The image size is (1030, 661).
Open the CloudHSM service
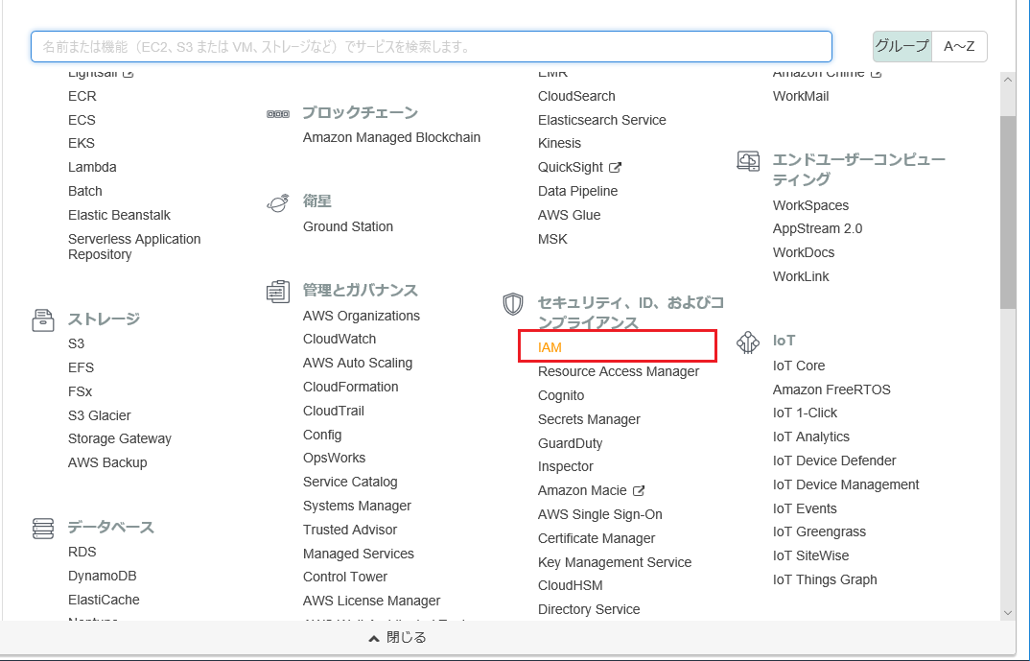[x=571, y=585]
